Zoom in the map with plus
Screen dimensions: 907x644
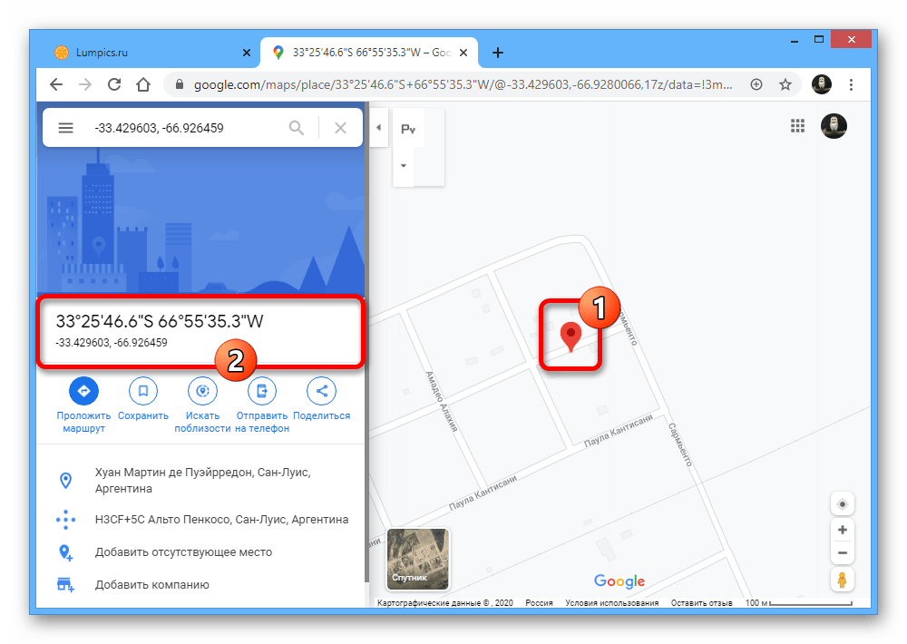click(x=843, y=530)
